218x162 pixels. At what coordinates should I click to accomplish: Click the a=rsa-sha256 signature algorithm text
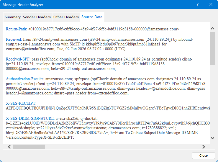click(x=68, y=119)
